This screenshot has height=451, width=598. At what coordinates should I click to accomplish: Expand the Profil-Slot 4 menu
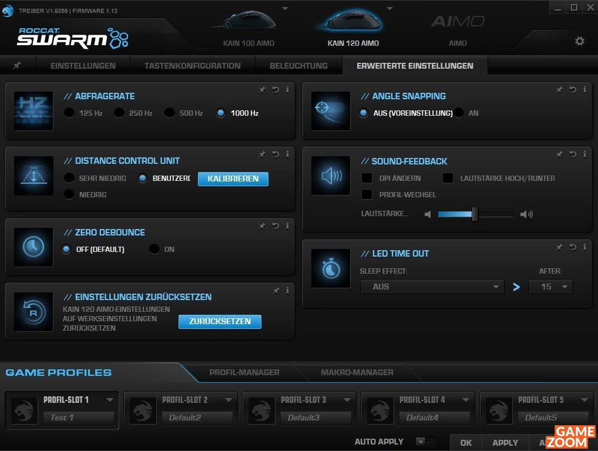pyautogui.click(x=466, y=400)
